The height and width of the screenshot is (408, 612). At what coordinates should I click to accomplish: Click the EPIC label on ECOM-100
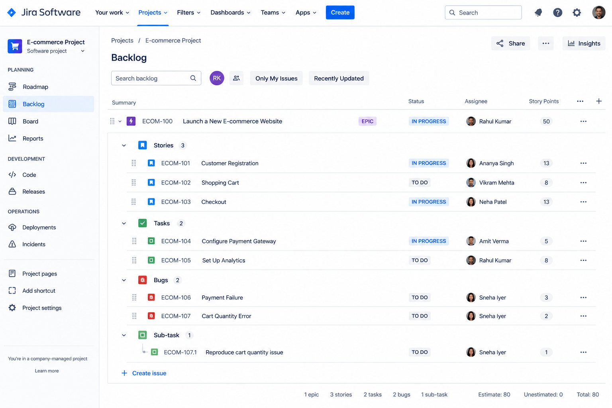click(367, 121)
